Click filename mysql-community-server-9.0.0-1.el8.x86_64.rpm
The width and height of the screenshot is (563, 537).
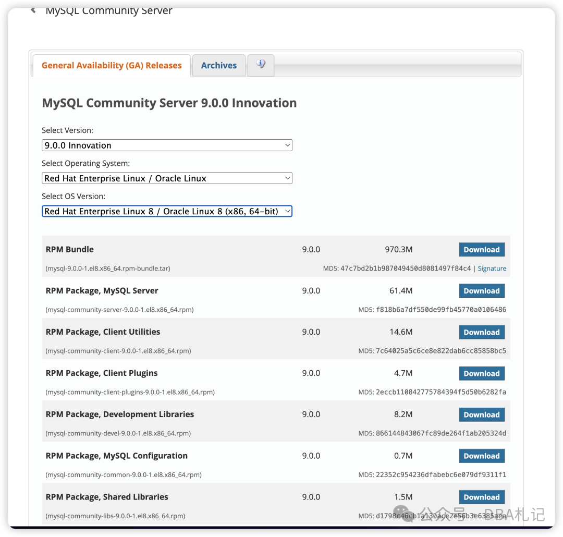(x=119, y=310)
